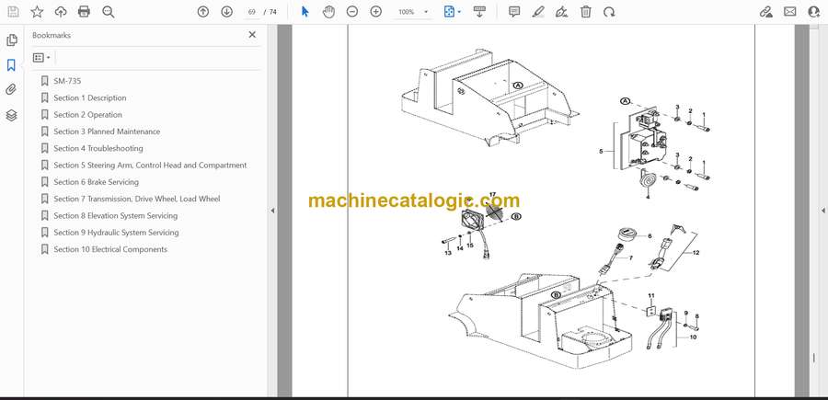Open Section 9 Hydraulic System Servicing bookmark
Image resolution: width=828 pixels, height=400 pixels.
tap(116, 233)
